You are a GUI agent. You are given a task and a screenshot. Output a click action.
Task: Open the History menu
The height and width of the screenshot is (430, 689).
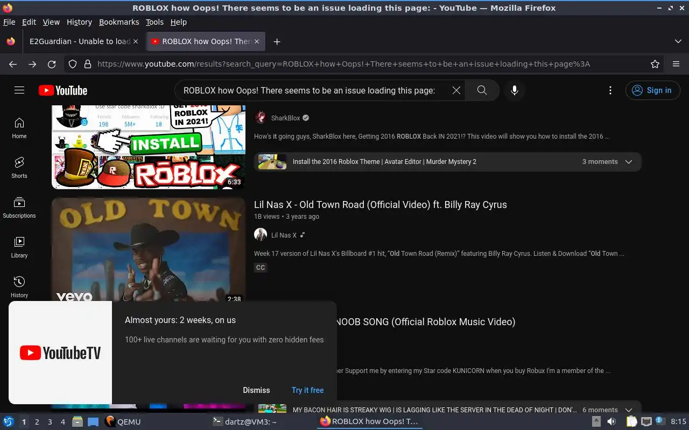[x=79, y=22]
